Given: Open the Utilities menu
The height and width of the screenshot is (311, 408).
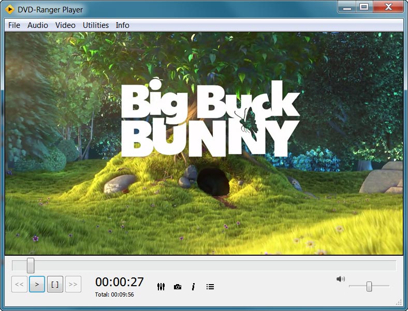Looking at the screenshot, I should pos(95,25).
